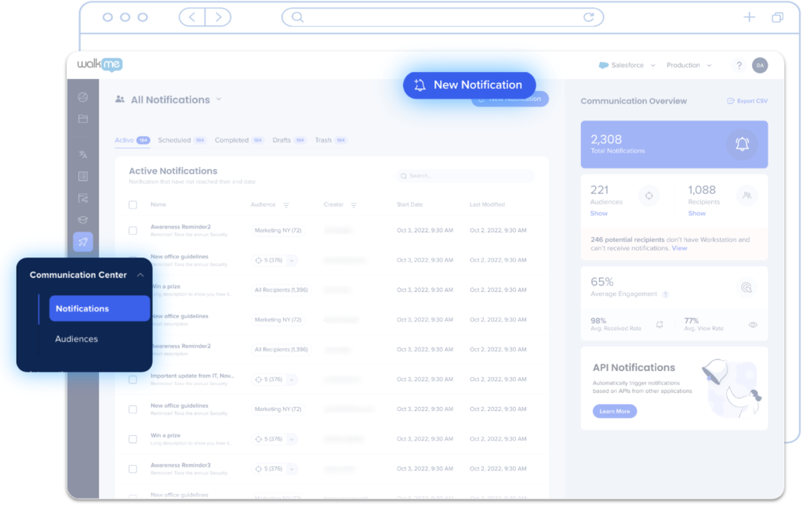This screenshot has height=508, width=803.
Task: Click the share flow icon in sidebar
Action: pos(83,198)
